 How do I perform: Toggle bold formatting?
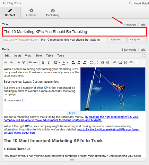coord(43,62)
